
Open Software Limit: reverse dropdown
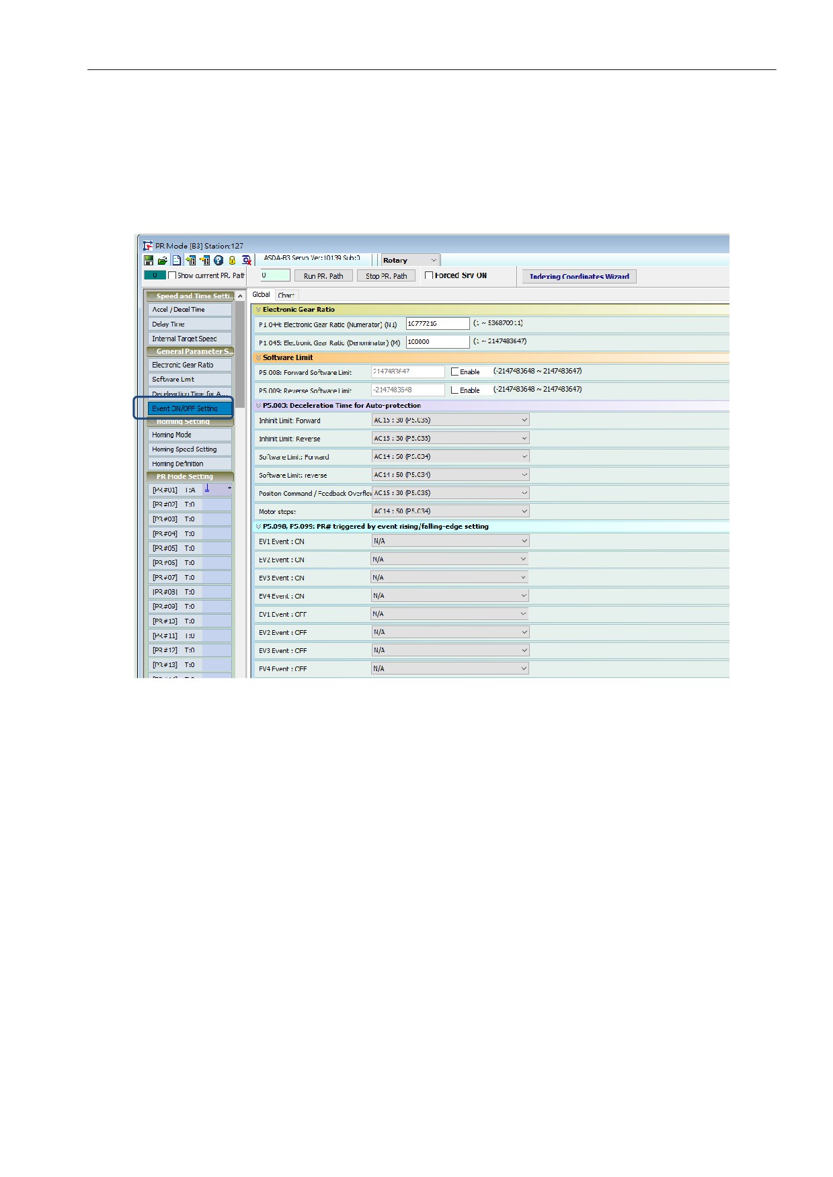click(x=450, y=474)
